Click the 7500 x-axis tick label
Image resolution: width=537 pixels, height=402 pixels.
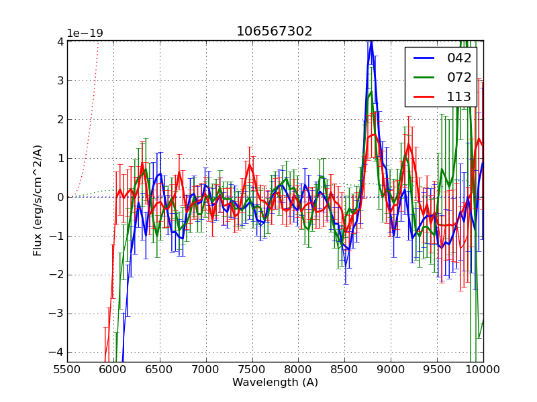(x=252, y=369)
